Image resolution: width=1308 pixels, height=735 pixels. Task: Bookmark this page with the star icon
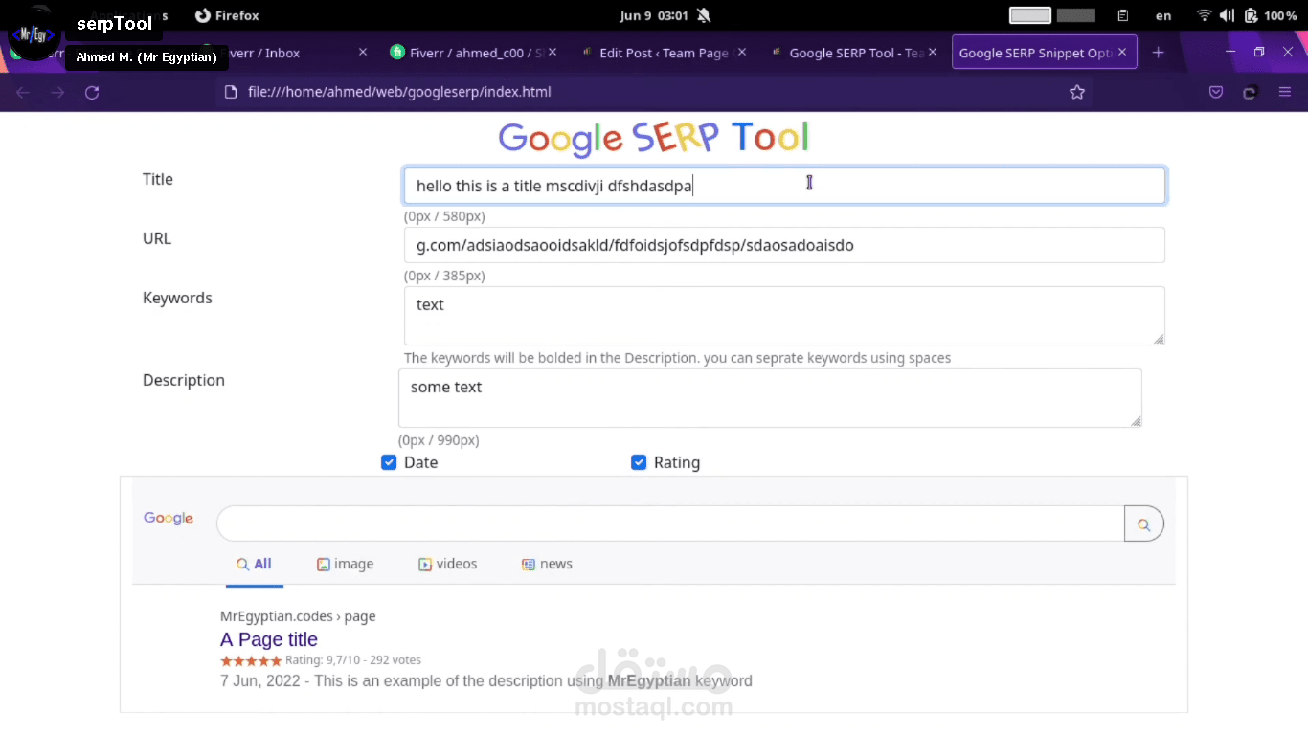(x=1077, y=92)
